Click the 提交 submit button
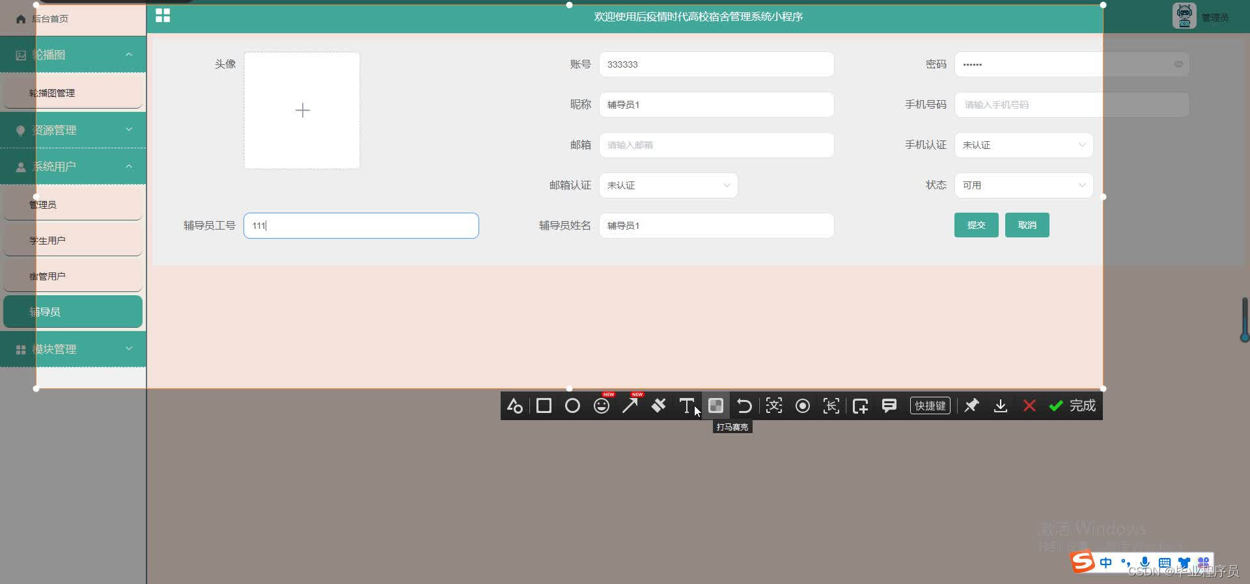 pyautogui.click(x=976, y=225)
